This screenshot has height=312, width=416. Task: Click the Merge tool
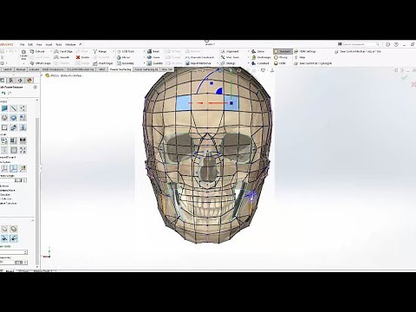[100, 51]
